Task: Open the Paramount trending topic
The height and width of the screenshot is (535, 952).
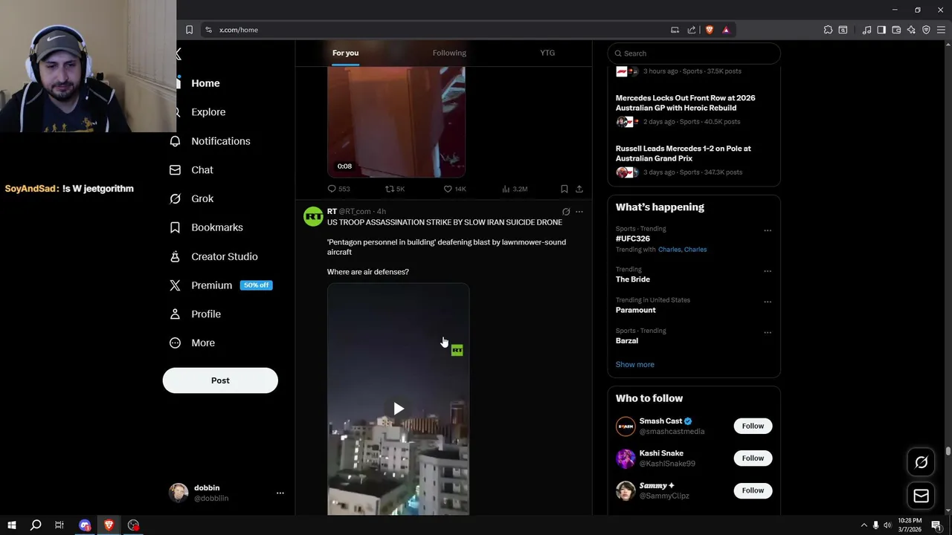Action: [636, 310]
